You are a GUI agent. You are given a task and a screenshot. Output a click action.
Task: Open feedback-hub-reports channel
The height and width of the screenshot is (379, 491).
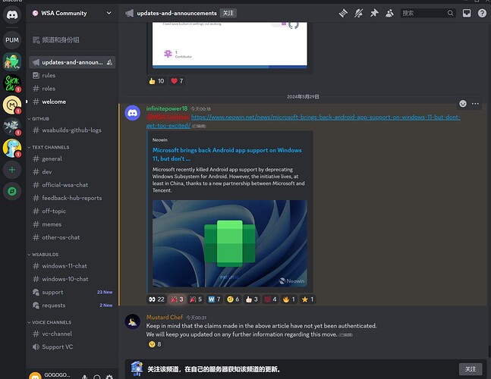tap(72, 198)
